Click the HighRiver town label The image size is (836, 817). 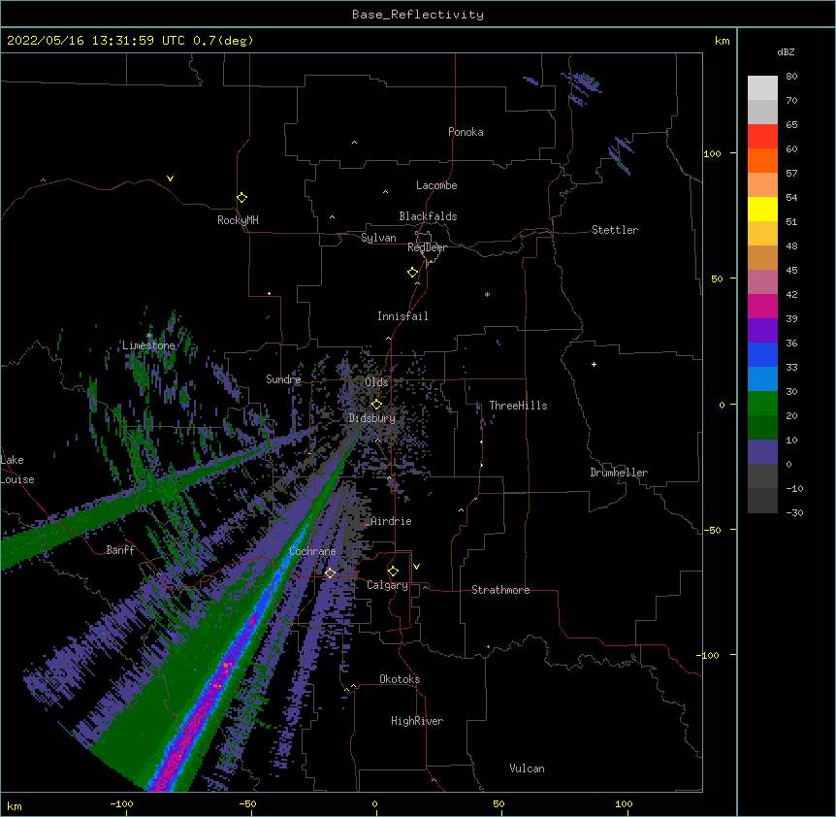417,721
